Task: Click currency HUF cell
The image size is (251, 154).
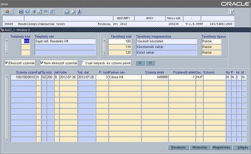Action: point(199,77)
